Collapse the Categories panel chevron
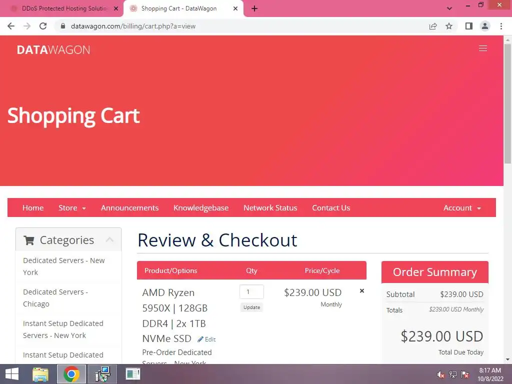The width and height of the screenshot is (512, 384). click(109, 239)
